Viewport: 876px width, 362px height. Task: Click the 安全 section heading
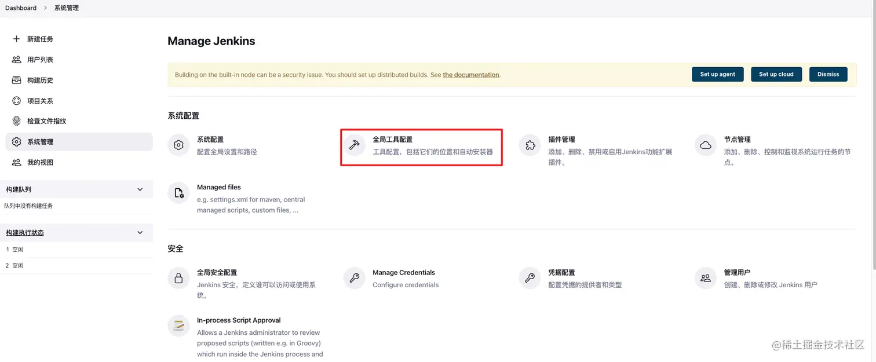coord(176,248)
